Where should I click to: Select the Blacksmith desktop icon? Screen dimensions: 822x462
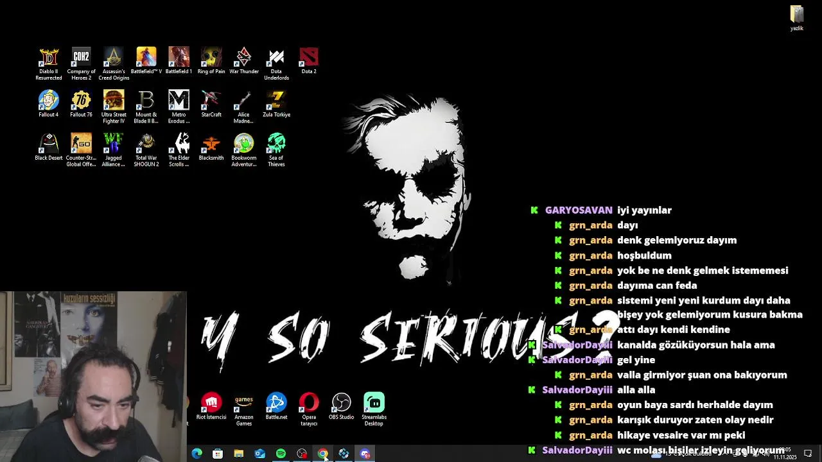[211, 147]
